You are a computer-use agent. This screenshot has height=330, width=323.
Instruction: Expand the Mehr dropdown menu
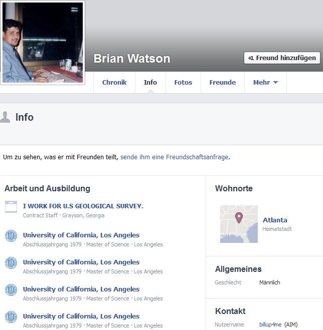click(x=265, y=82)
